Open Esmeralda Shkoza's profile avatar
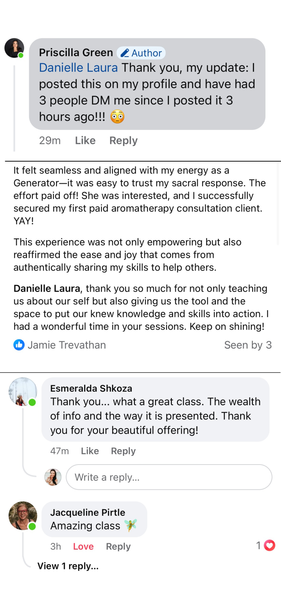 (x=23, y=392)
